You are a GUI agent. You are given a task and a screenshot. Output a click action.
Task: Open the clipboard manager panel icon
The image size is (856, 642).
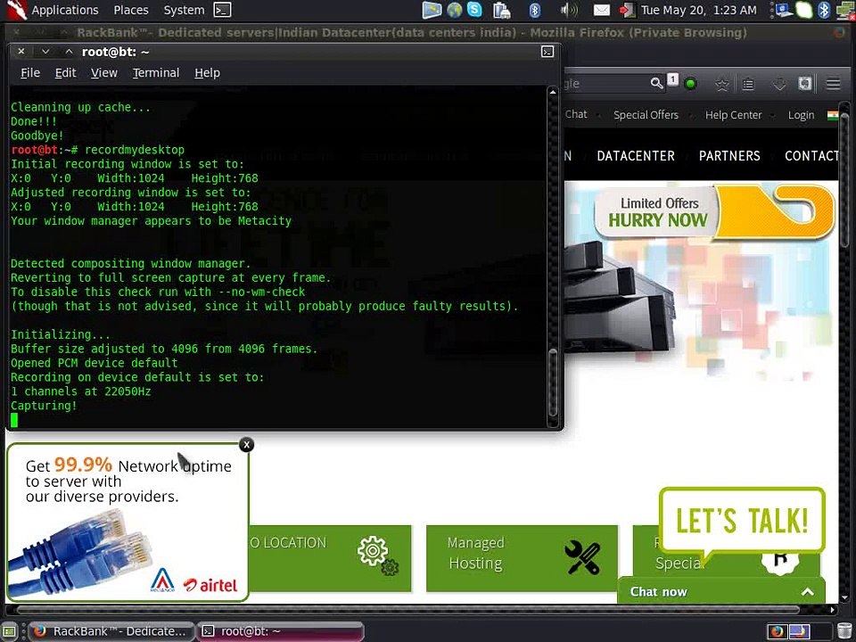[501, 10]
